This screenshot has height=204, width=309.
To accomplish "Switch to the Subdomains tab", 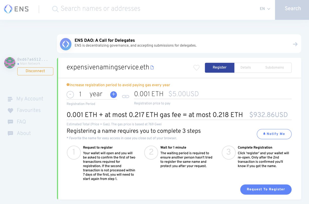I will pyautogui.click(x=274, y=67).
